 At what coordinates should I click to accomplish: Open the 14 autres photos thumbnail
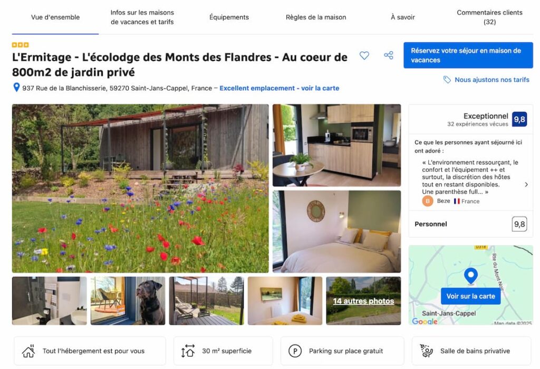pos(363,301)
